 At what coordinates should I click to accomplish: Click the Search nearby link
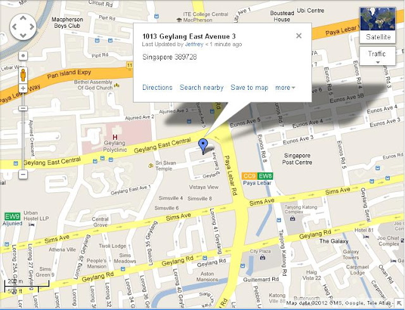pyautogui.click(x=201, y=87)
